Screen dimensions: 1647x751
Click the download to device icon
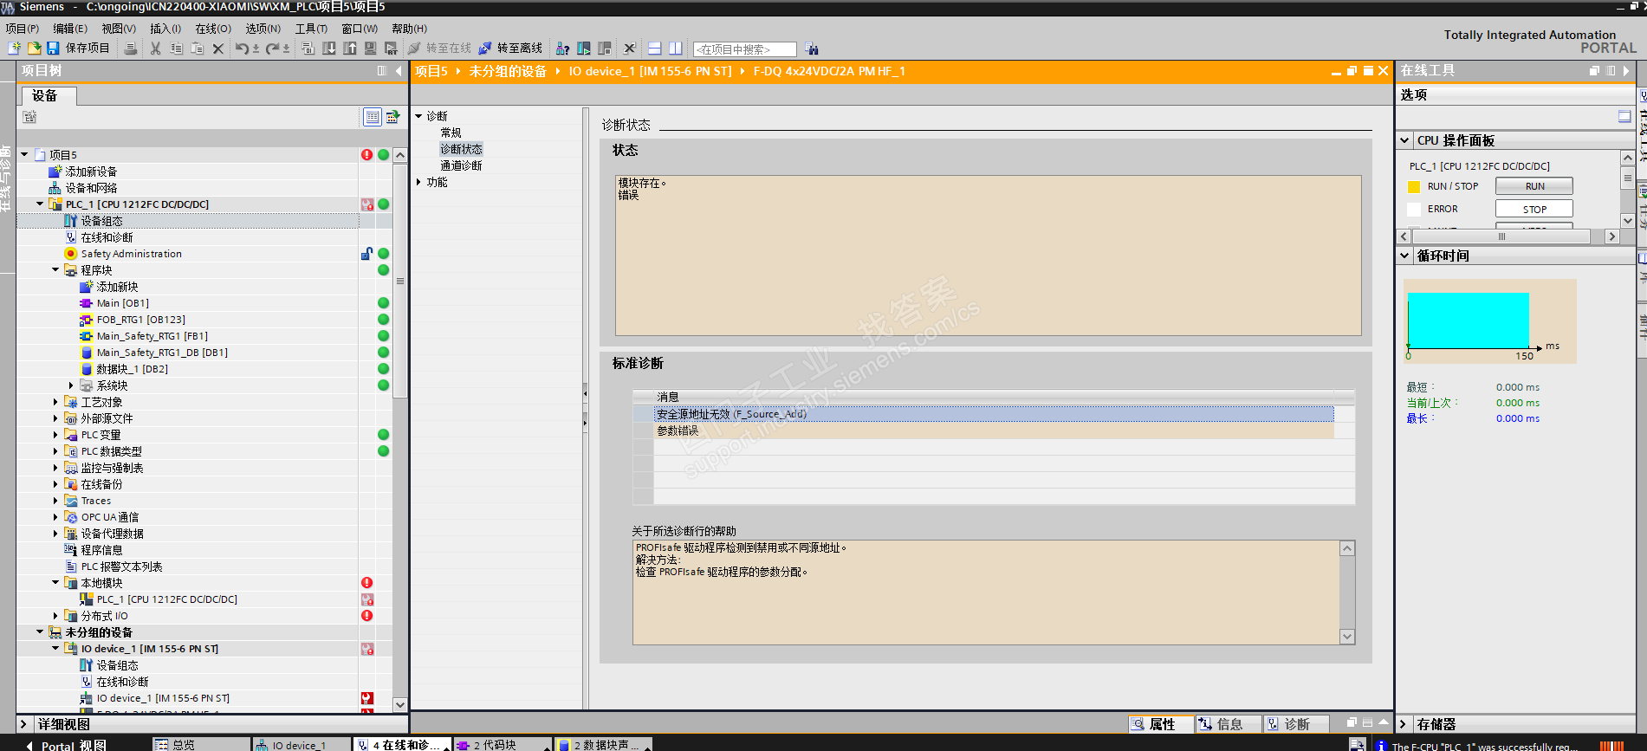click(x=329, y=49)
